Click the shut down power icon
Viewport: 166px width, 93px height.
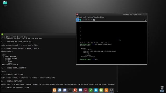tap(89, 20)
